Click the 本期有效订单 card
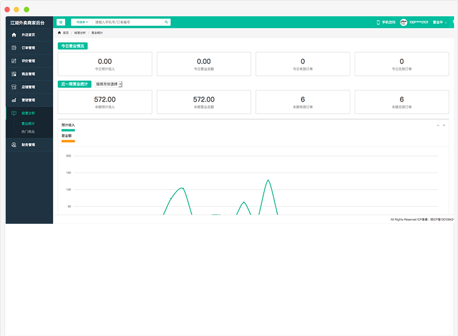This screenshot has width=458, height=336. (x=303, y=102)
